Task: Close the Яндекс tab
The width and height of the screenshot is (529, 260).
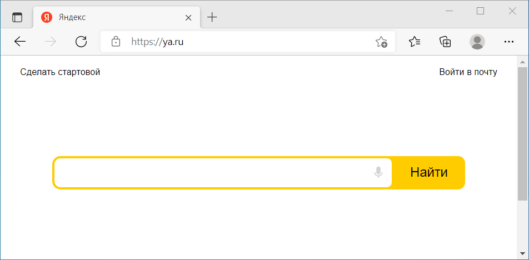Action: [x=188, y=18]
